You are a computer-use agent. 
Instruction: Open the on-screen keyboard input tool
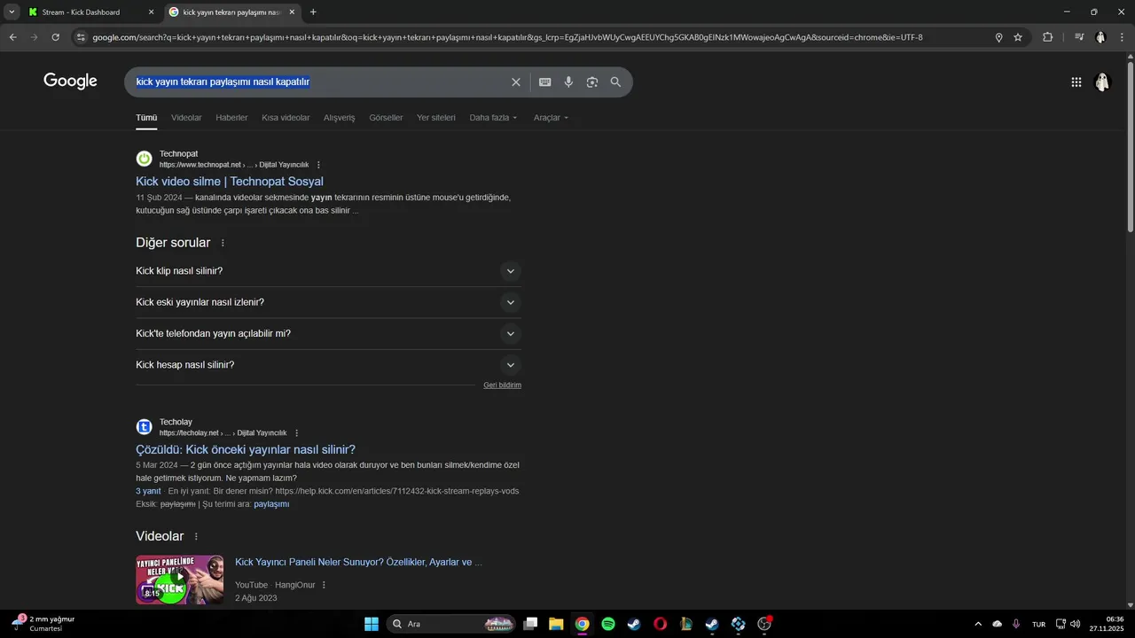[545, 82]
